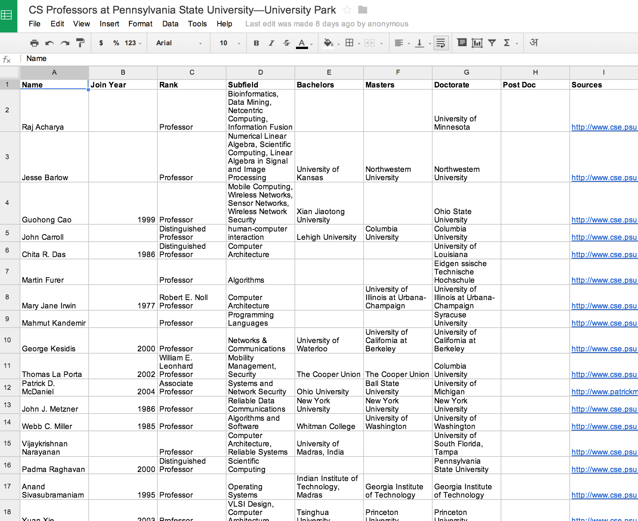Click the Print icon
This screenshot has height=521, width=638.
pos(34,43)
